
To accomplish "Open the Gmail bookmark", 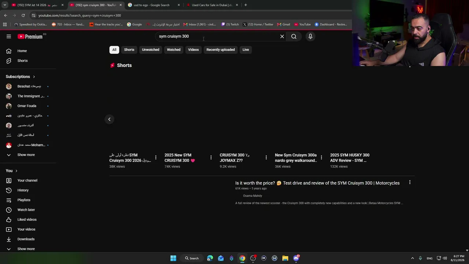I will 284,25.
